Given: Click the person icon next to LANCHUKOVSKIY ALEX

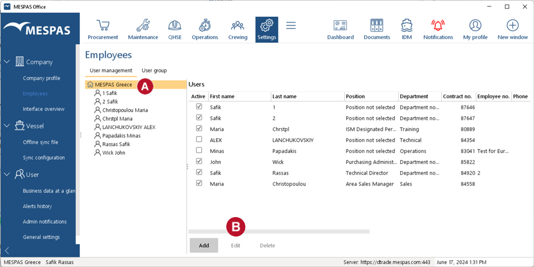Looking at the screenshot, I should [x=98, y=127].
